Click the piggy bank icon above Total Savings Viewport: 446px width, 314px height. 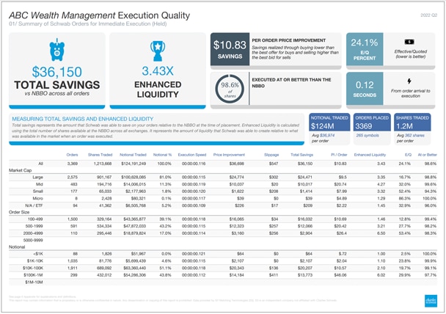click(57, 50)
